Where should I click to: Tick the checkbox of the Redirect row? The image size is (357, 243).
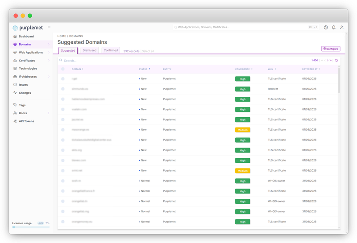point(63,89)
